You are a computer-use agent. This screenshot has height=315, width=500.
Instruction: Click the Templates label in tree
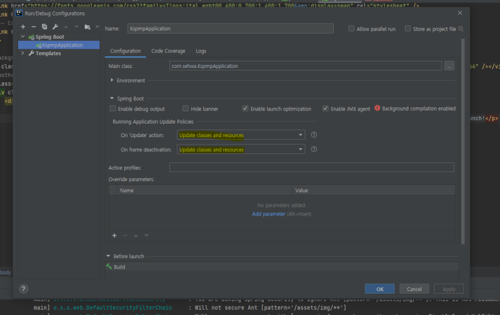point(48,53)
